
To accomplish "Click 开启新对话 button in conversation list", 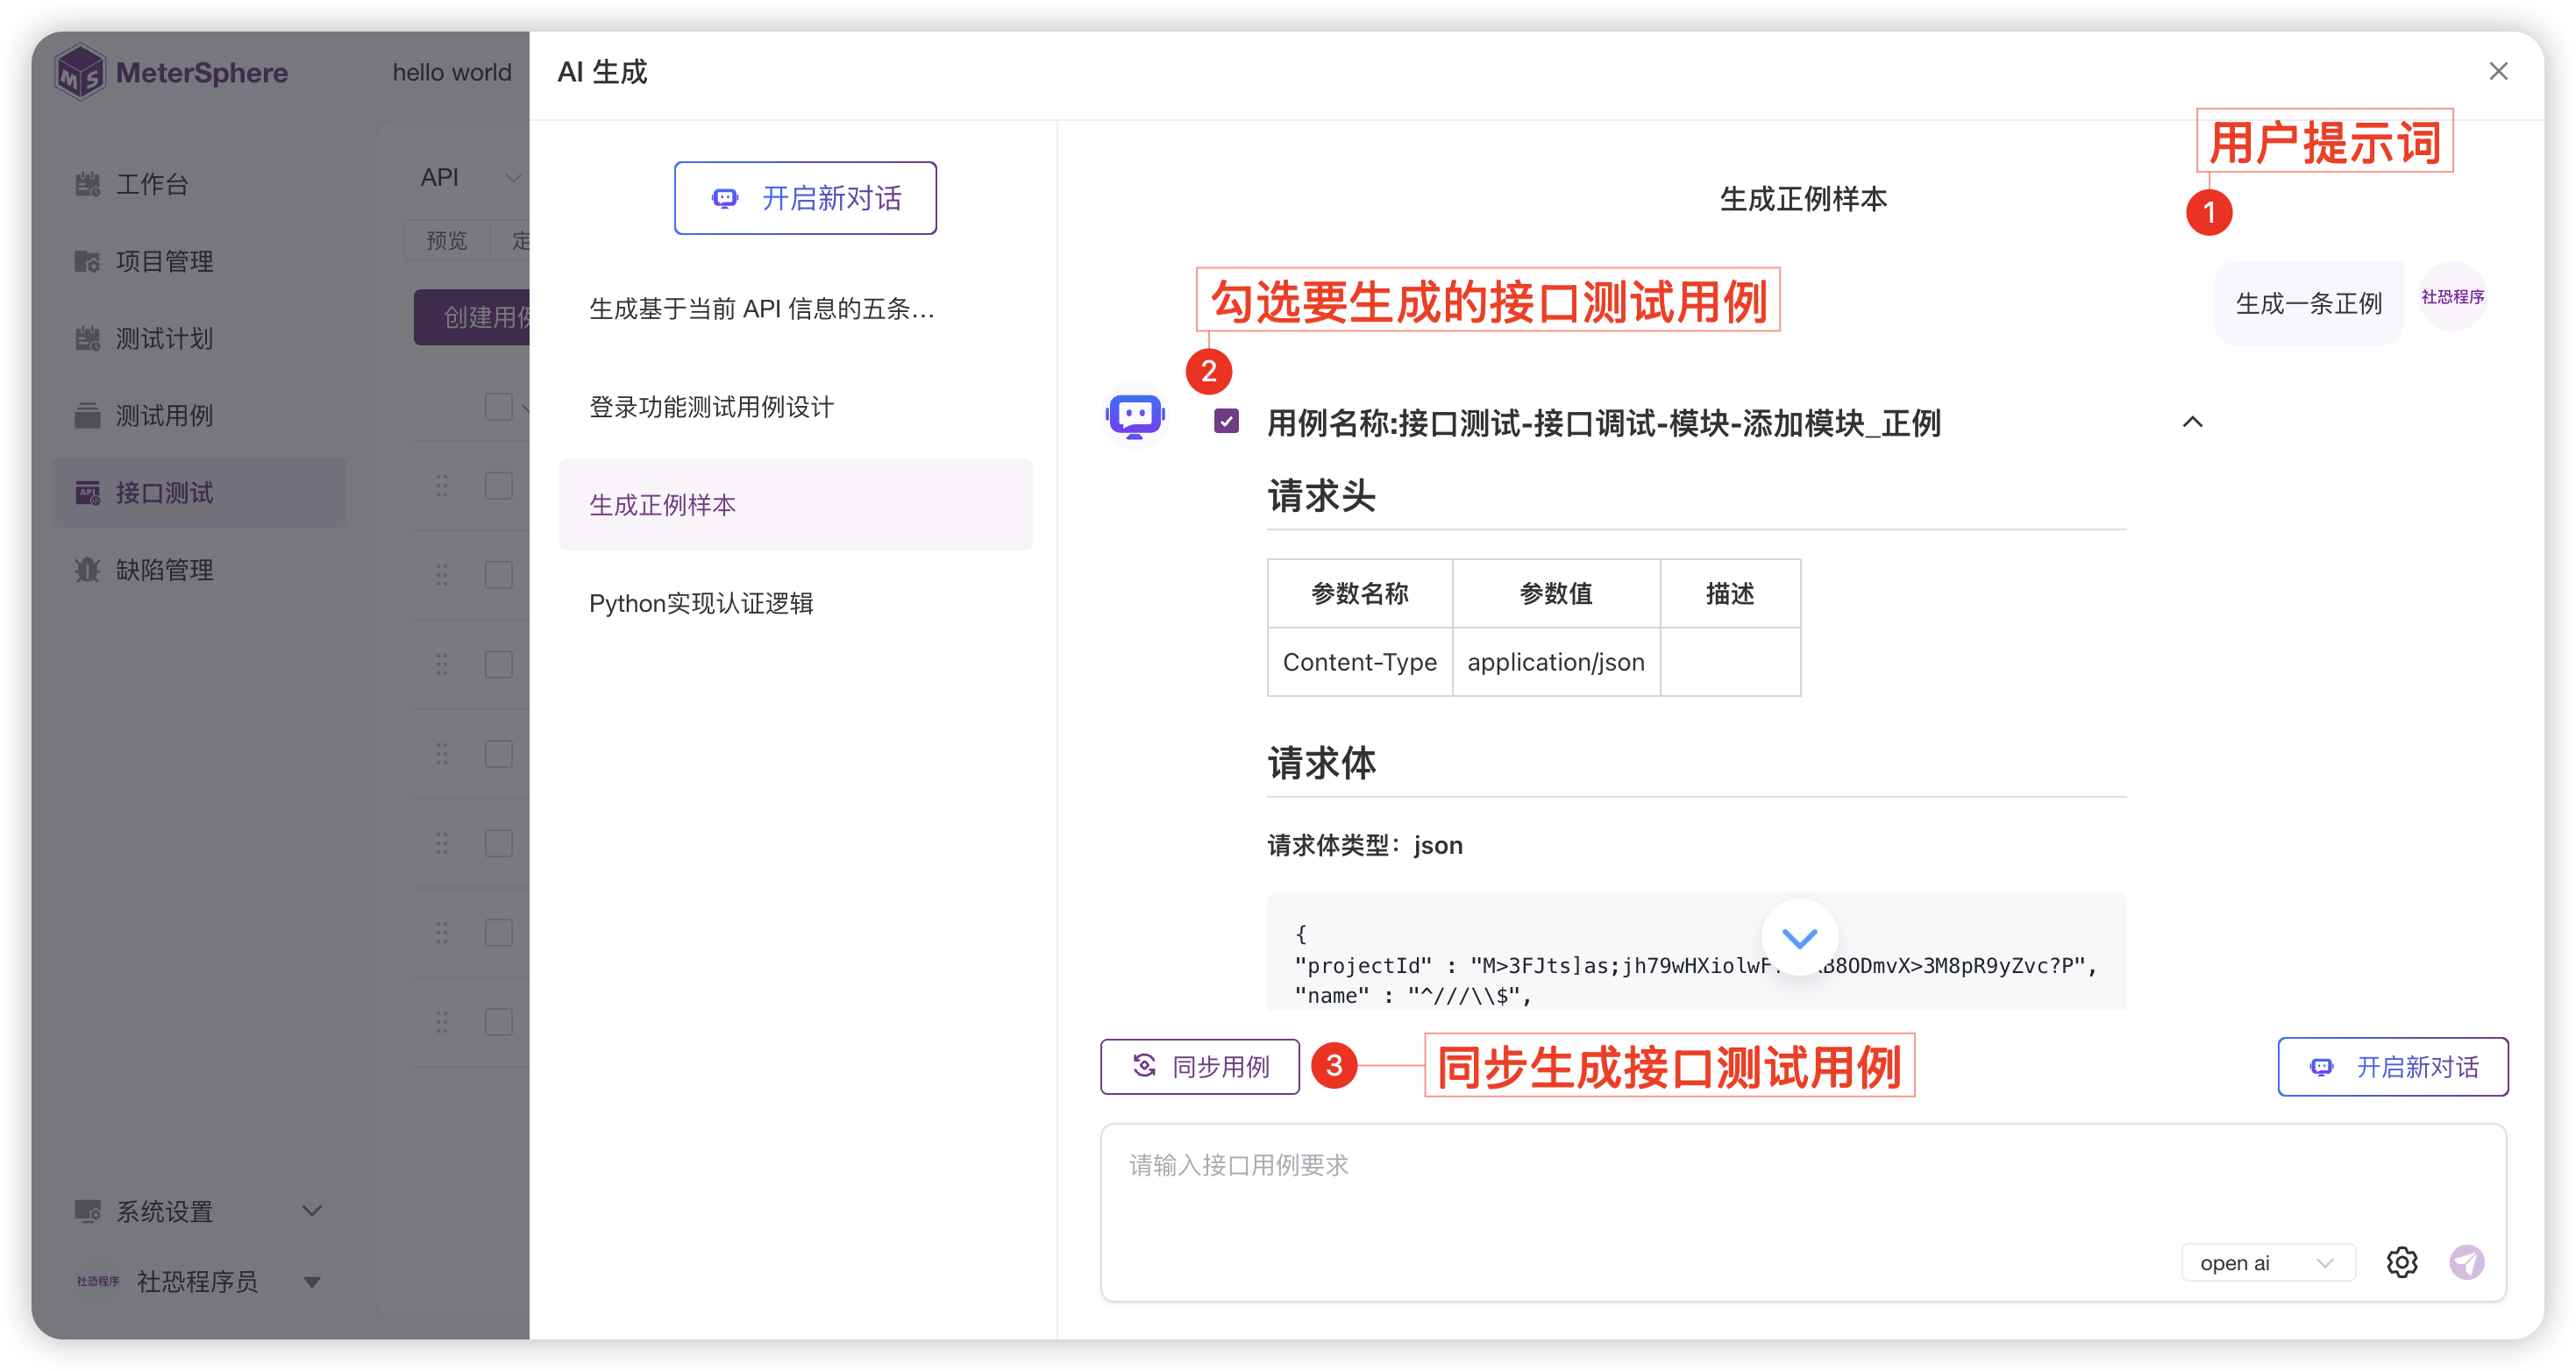I will [x=805, y=198].
